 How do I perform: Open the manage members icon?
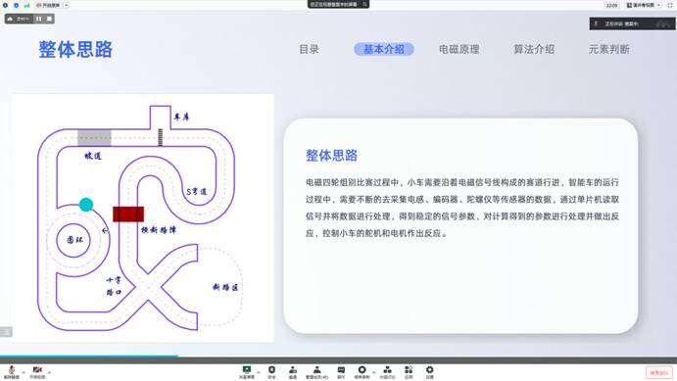pos(316,370)
